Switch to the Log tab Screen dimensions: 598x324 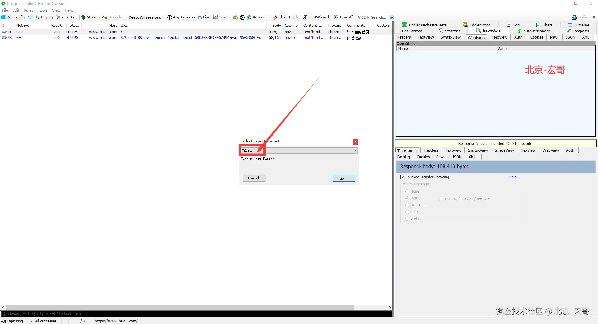pyautogui.click(x=513, y=25)
